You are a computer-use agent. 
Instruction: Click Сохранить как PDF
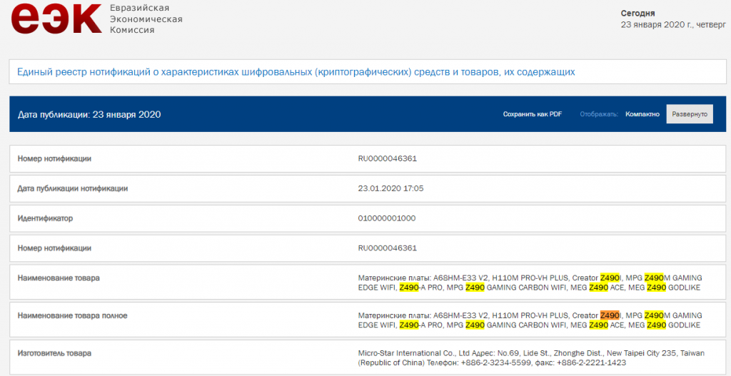click(533, 114)
